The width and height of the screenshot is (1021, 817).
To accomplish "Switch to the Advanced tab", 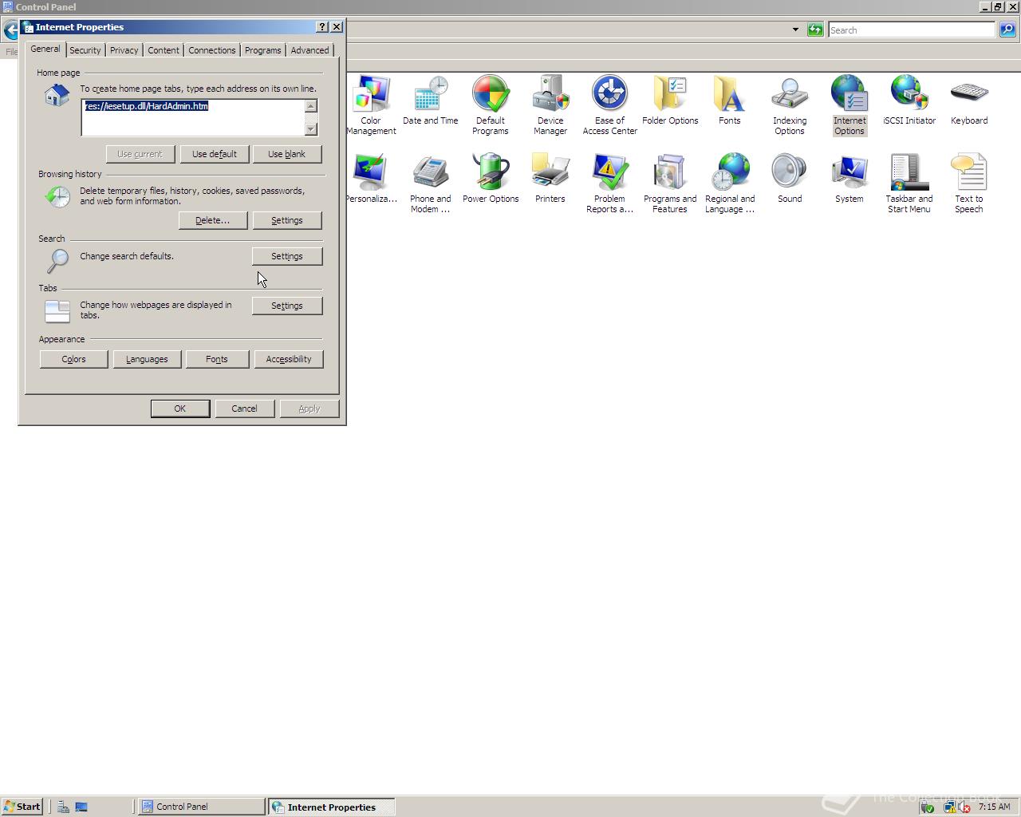I will [310, 50].
